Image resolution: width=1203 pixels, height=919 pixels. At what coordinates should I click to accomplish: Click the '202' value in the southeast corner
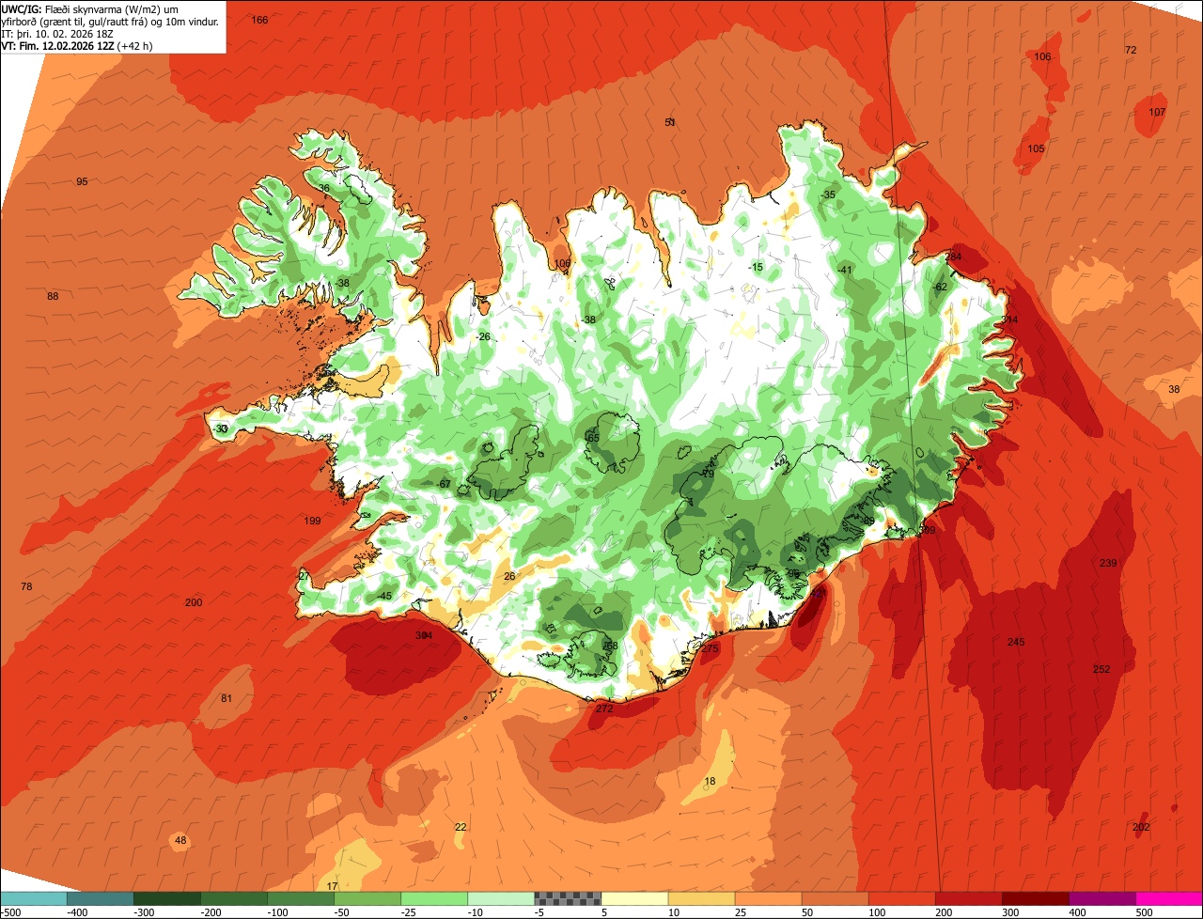(1141, 827)
